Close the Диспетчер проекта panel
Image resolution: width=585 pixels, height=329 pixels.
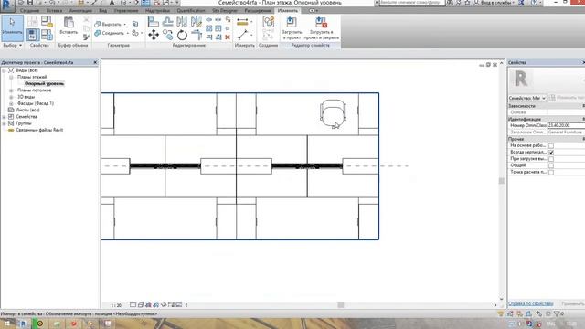[95, 62]
